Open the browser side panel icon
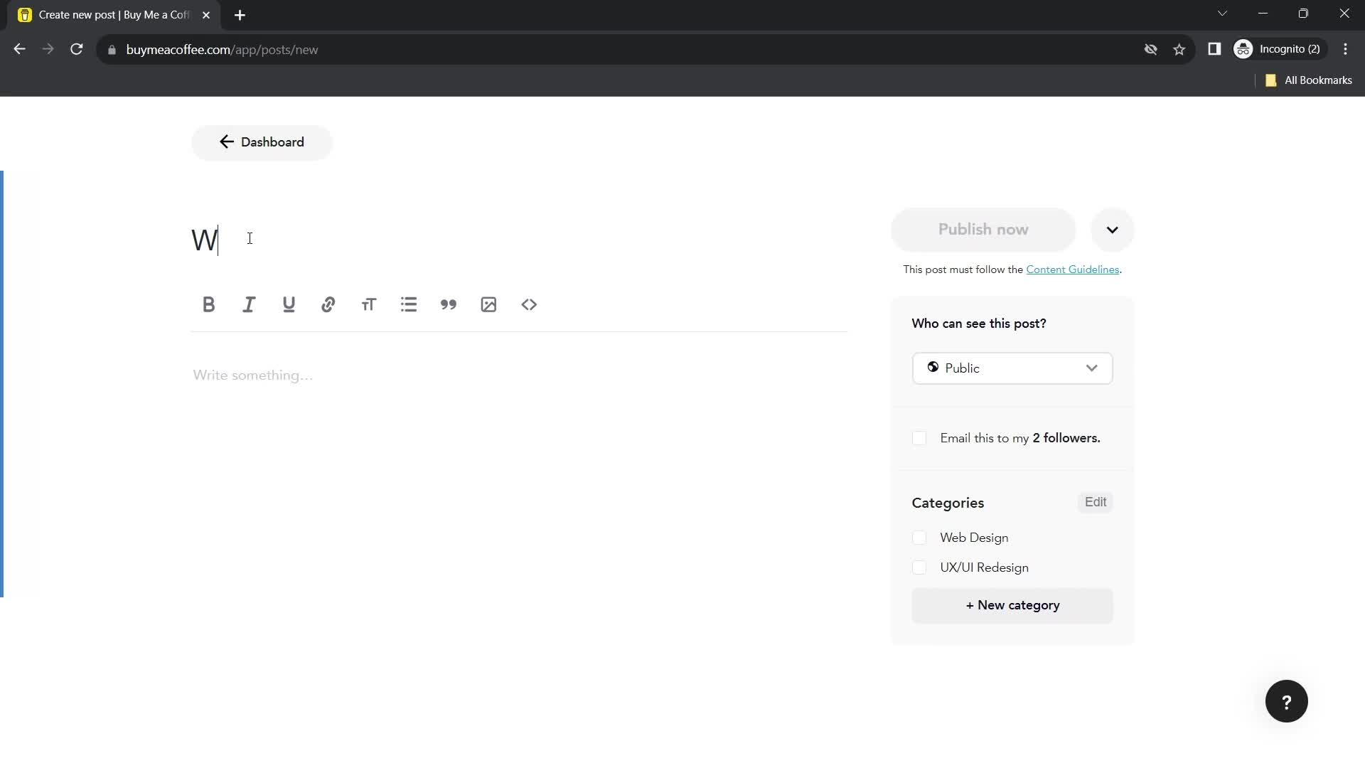Image resolution: width=1365 pixels, height=768 pixels. (x=1214, y=49)
